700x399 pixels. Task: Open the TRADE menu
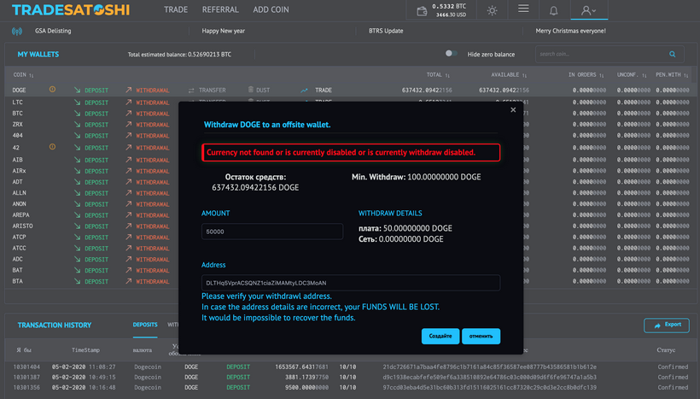(176, 10)
